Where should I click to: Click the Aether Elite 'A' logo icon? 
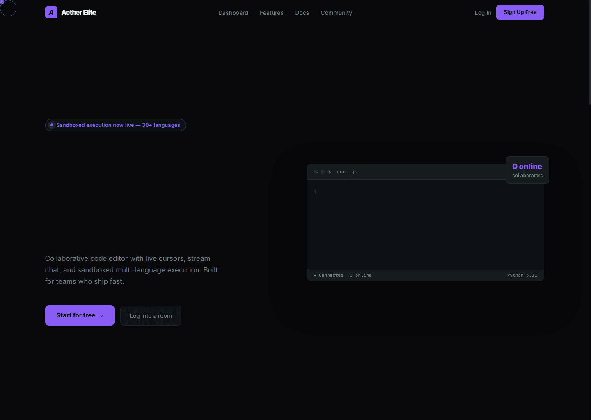[x=51, y=12]
